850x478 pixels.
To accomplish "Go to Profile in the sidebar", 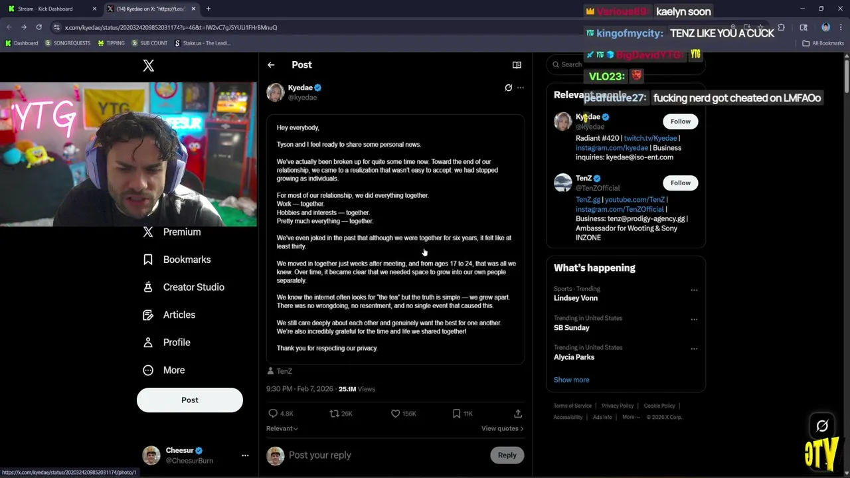I will point(167,343).
